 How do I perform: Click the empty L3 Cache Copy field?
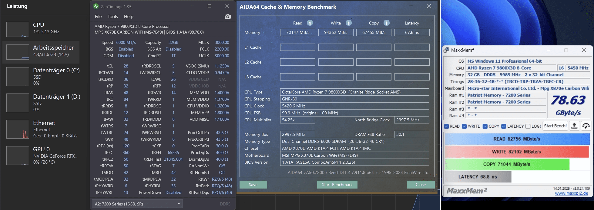(374, 77)
